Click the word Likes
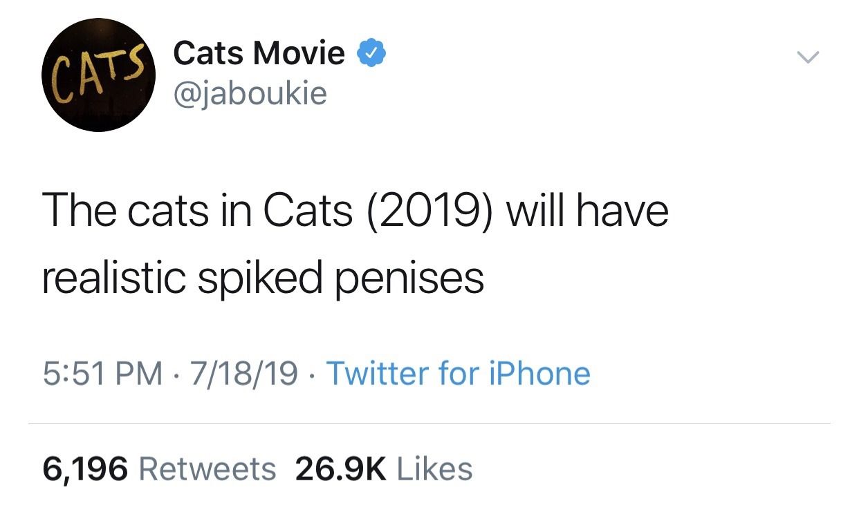 (435, 469)
